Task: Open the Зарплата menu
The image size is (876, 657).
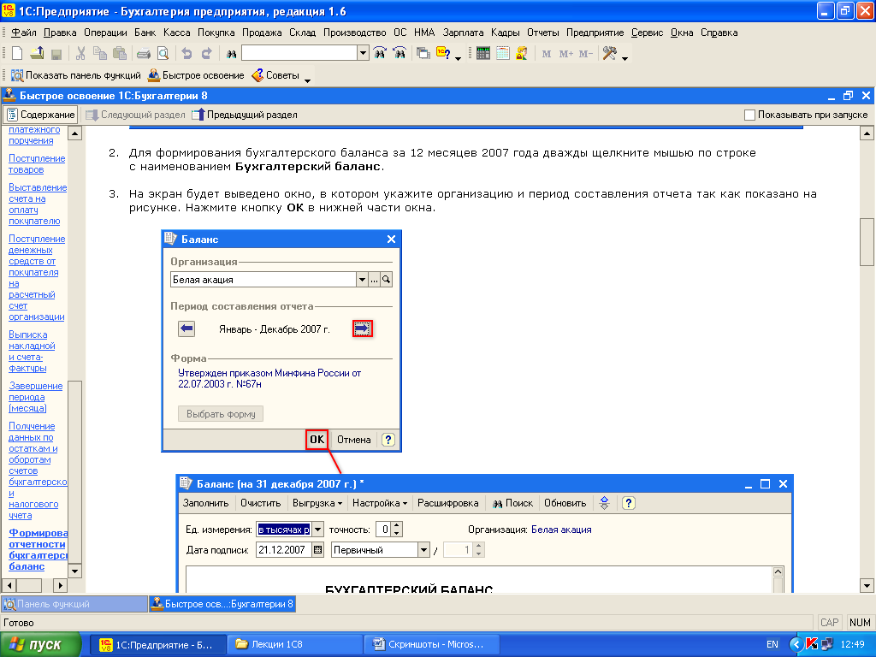Action: pyautogui.click(x=463, y=33)
